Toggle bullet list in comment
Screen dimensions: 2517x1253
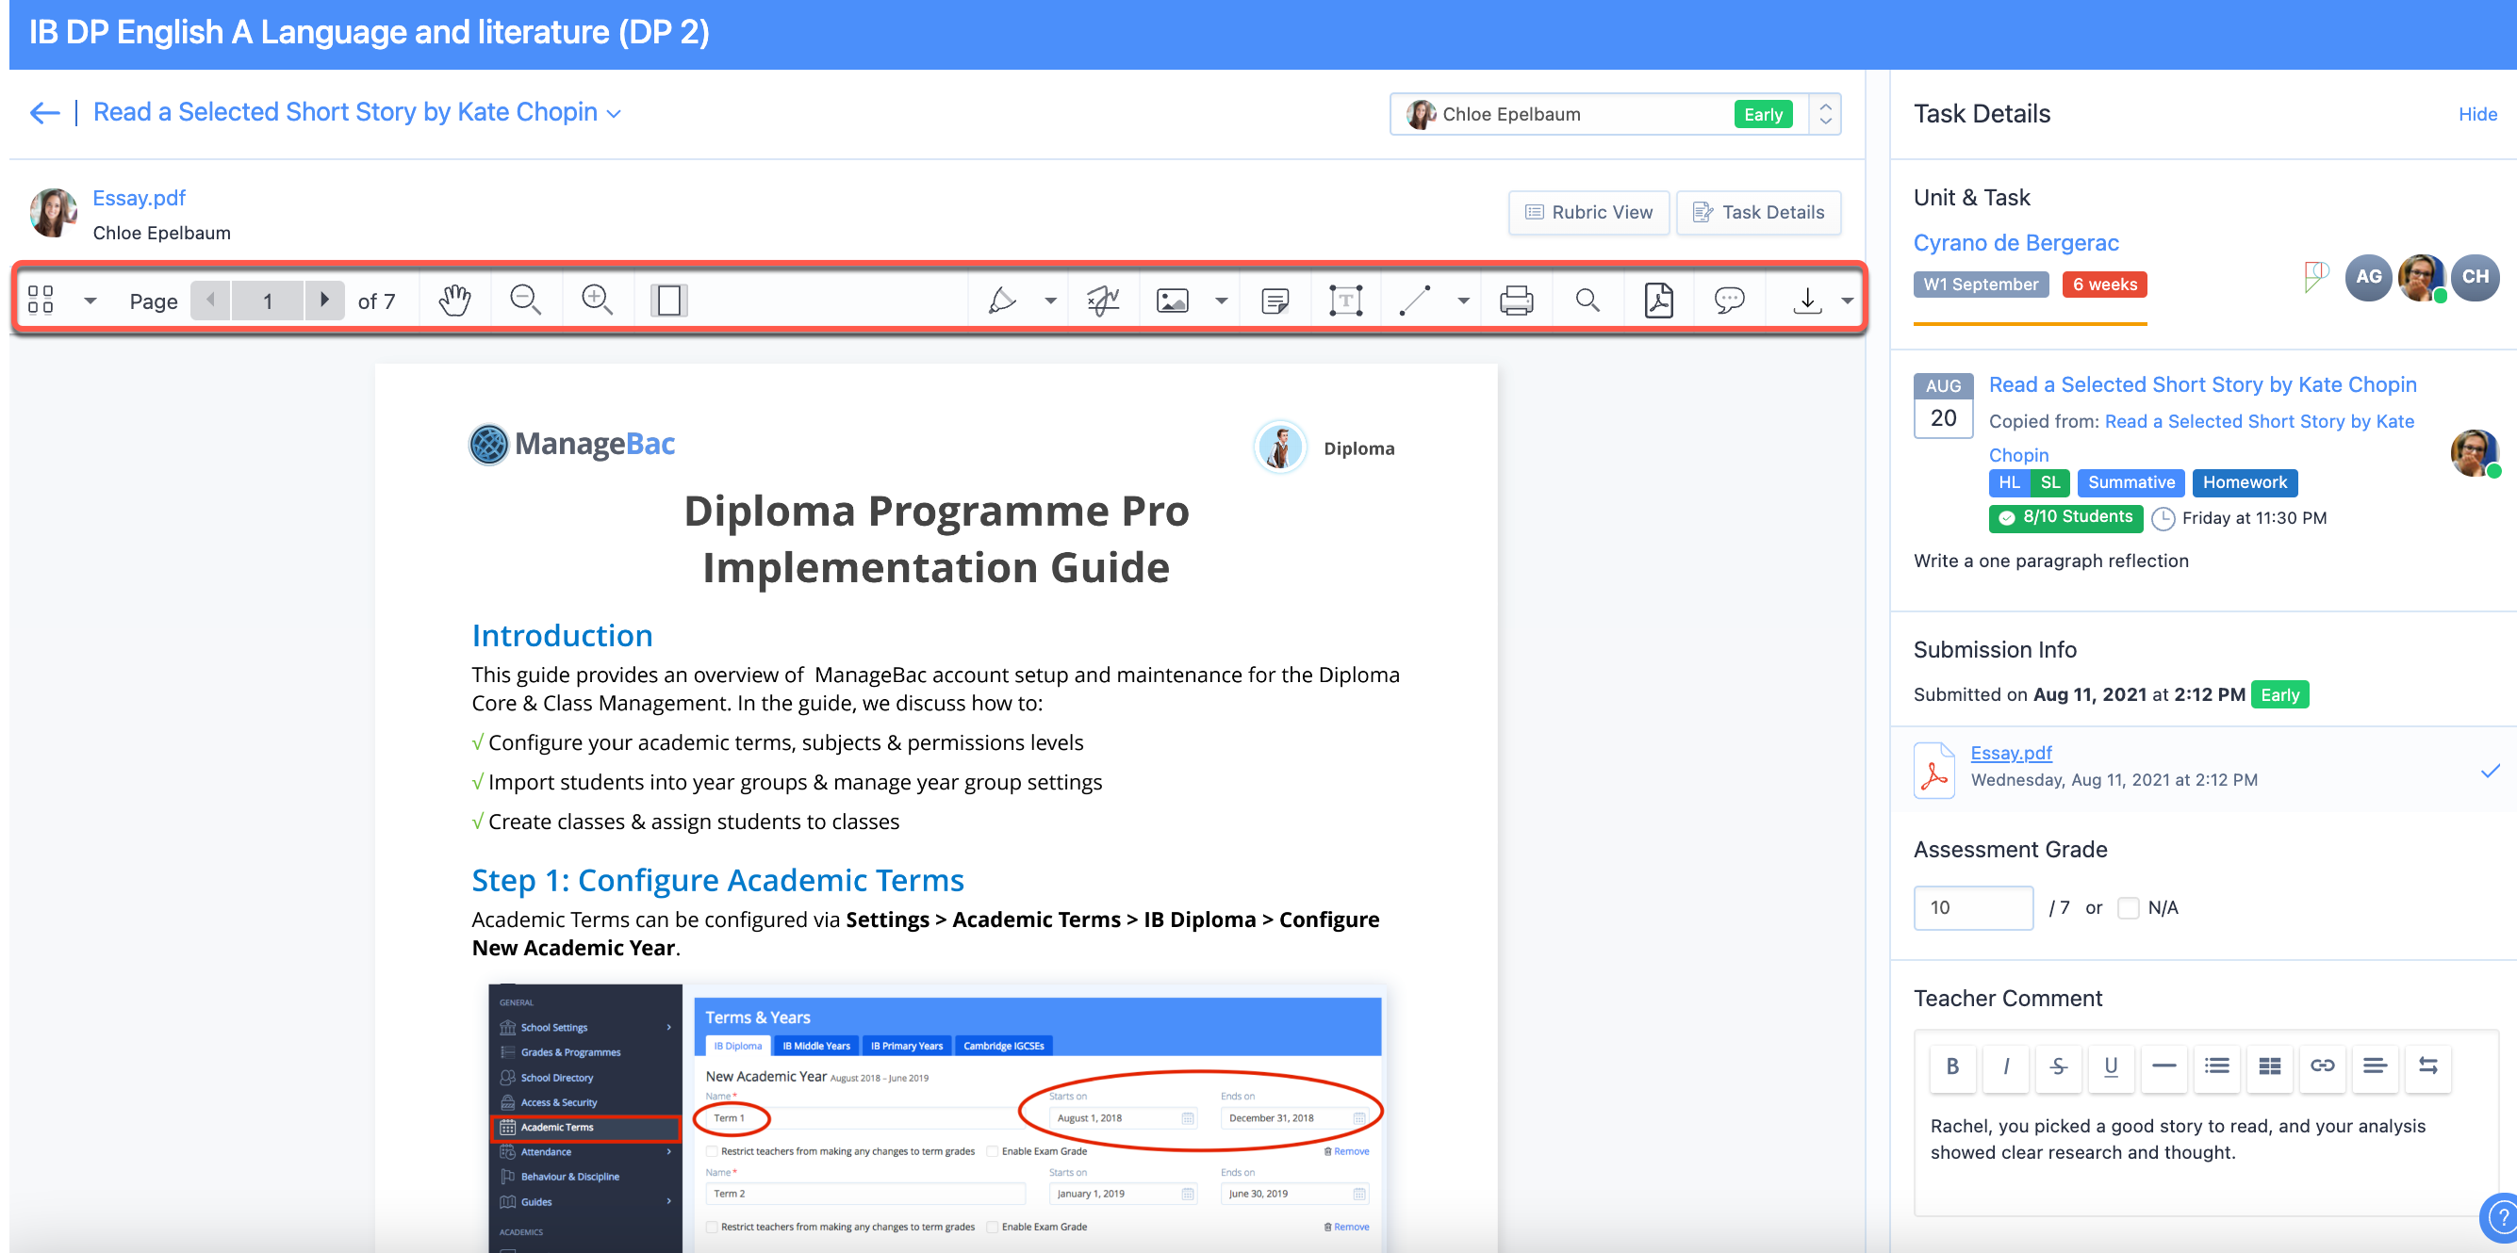point(2216,1066)
